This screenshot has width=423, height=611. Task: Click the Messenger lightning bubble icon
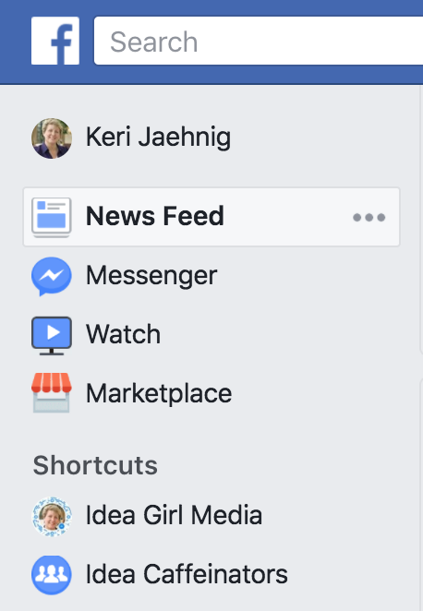[52, 276]
